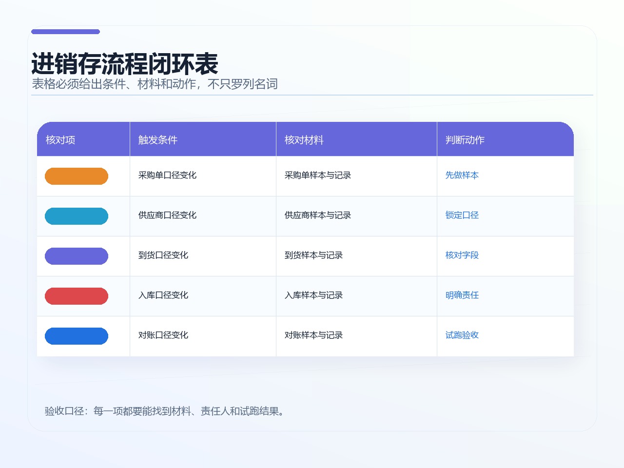Select the cell 到货口径变化
The height and width of the screenshot is (468, 624).
pyautogui.click(x=203, y=256)
